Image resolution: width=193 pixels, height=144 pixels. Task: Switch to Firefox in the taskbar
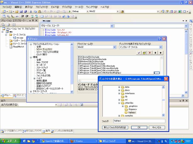pyautogui.click(x=82, y=141)
